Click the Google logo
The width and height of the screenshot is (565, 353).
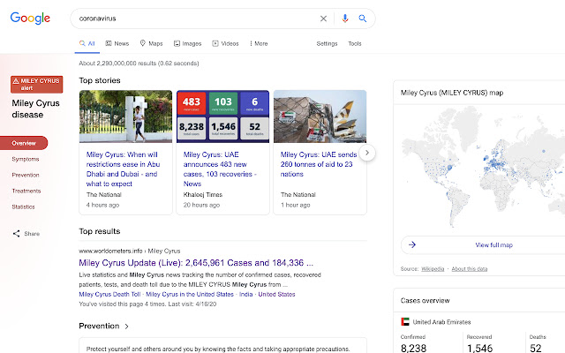31,18
